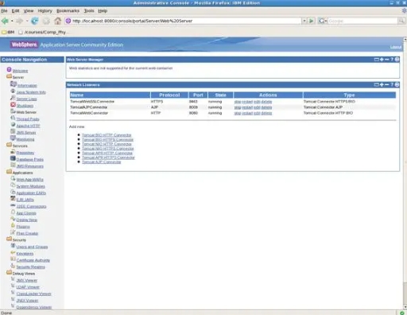Click the Tomcat AJP Connector add link

pyautogui.click(x=101, y=162)
